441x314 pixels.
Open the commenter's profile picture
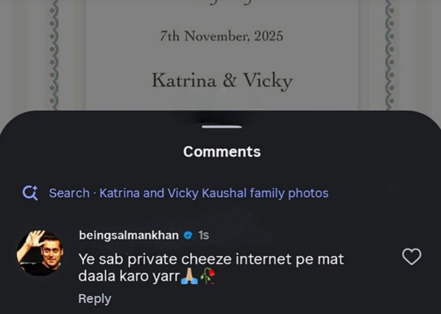[x=40, y=252]
